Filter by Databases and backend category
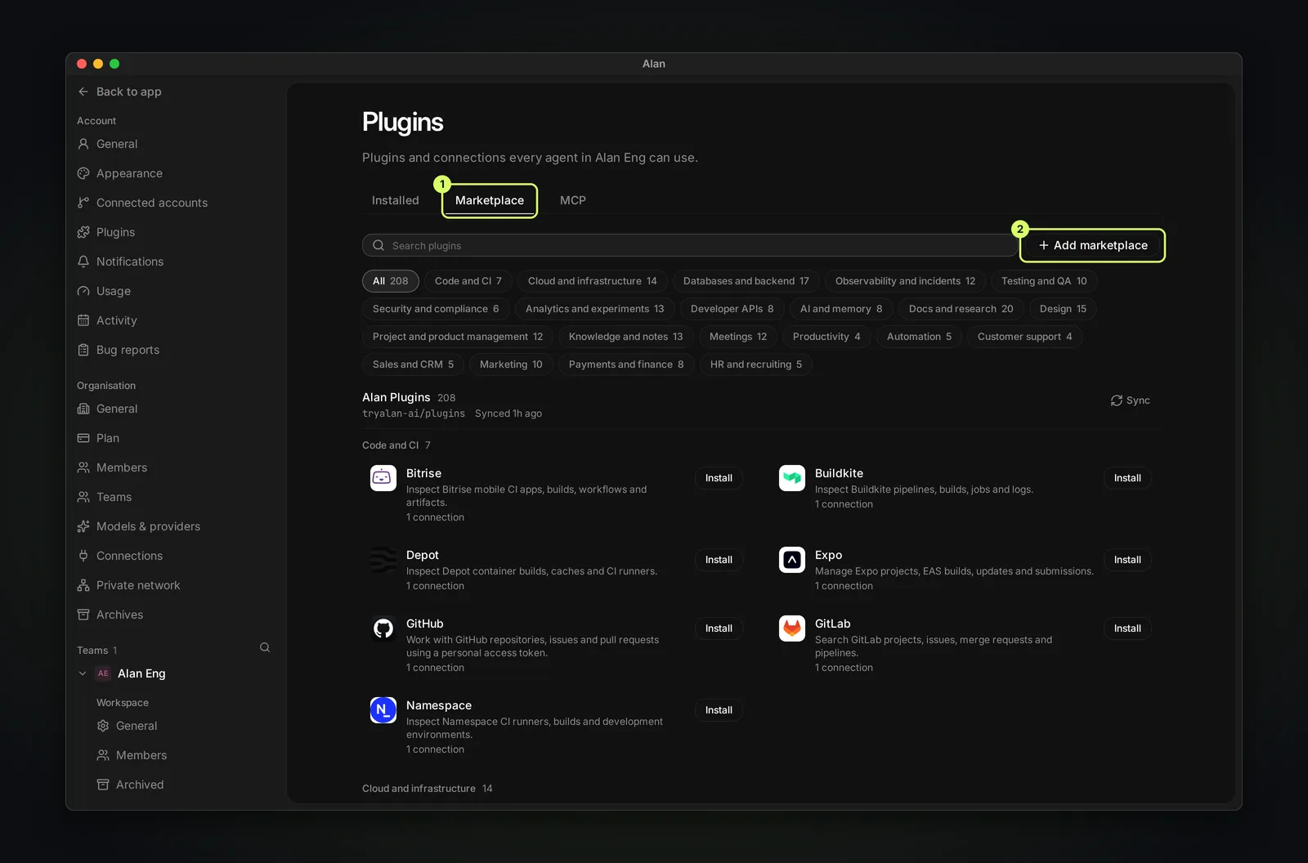This screenshot has width=1308, height=863. point(746,281)
